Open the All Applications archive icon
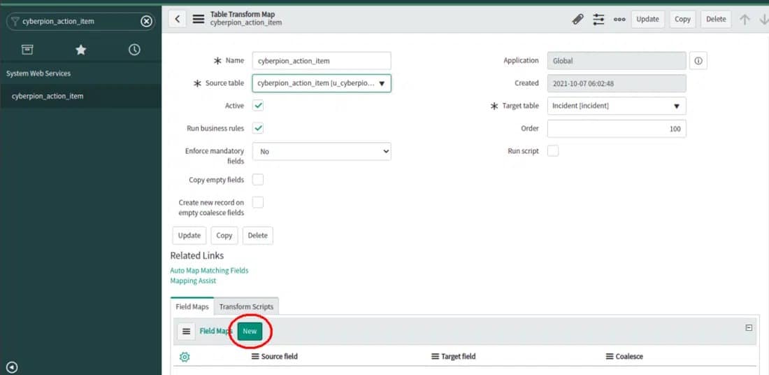Viewport: 769px width, 375px height. click(x=27, y=49)
